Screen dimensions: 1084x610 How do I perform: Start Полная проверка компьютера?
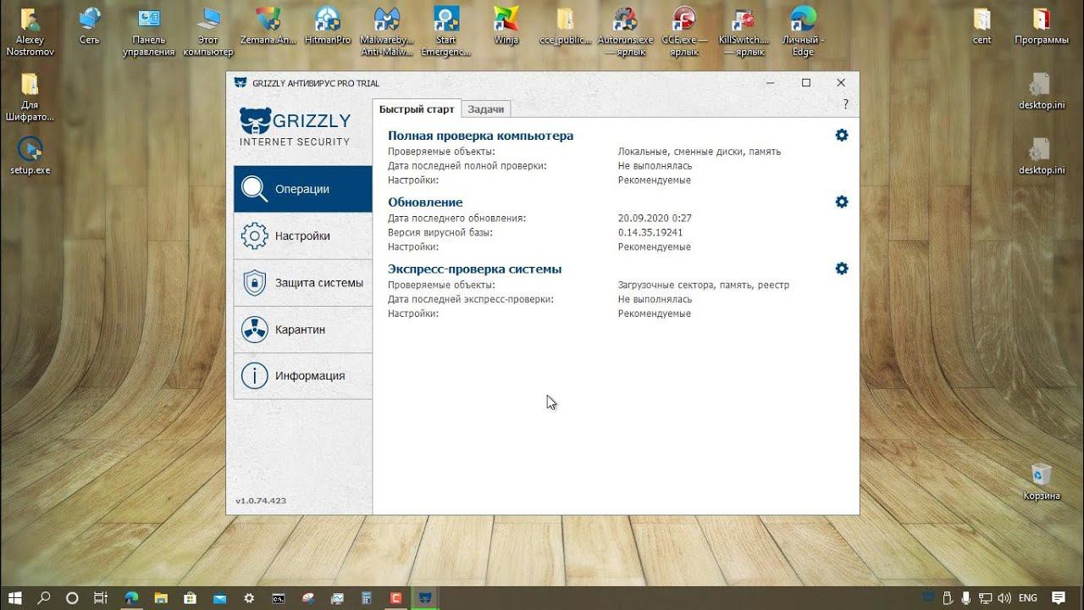(x=480, y=136)
